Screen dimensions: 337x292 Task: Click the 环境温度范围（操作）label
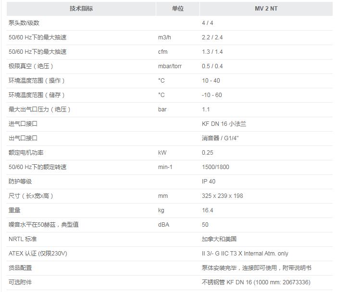pos(37,81)
